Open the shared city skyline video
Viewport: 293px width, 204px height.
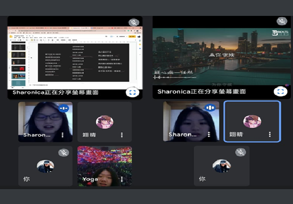pyautogui.click(x=221, y=57)
